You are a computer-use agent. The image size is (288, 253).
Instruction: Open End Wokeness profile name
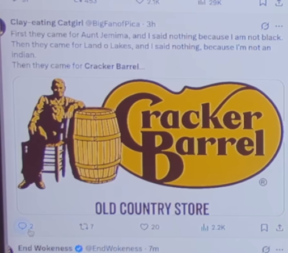point(45,248)
